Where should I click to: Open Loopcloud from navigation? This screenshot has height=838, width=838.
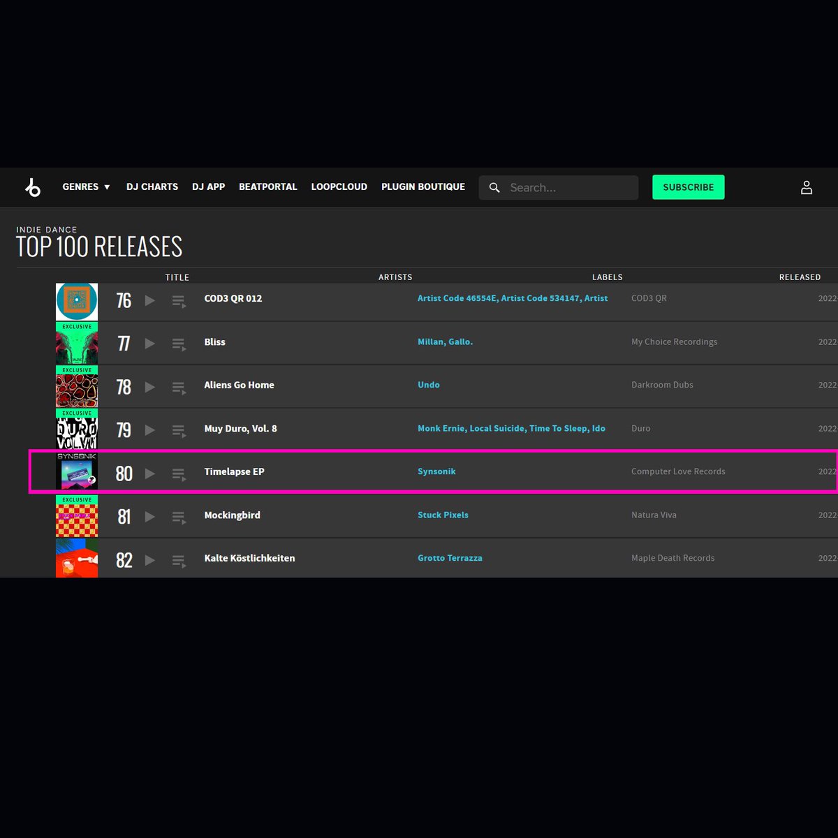(x=339, y=187)
